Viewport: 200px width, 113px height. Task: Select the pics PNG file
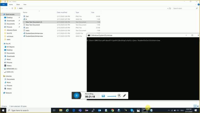[x=62, y=28]
